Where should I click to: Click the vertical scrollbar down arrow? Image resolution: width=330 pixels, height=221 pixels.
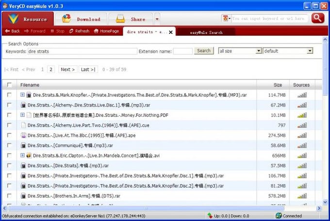[325, 202]
